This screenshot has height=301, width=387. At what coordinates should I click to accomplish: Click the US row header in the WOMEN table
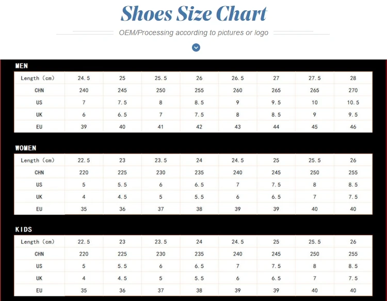[39, 185]
